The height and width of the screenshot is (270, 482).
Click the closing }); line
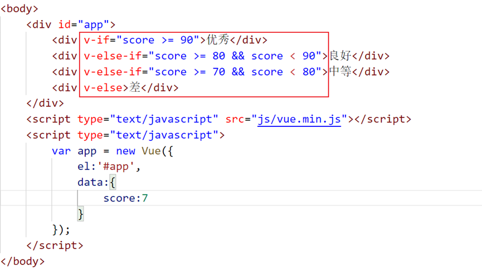(61, 230)
